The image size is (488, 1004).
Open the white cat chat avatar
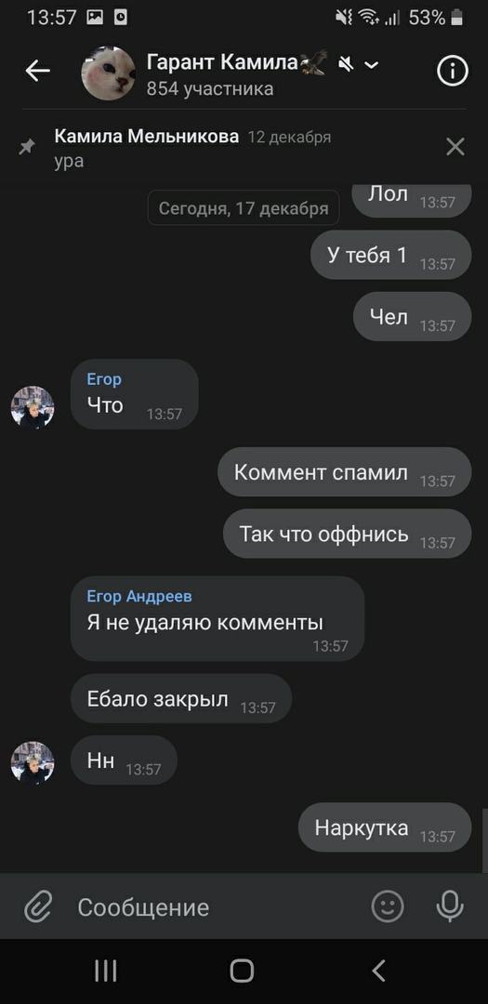pos(108,73)
